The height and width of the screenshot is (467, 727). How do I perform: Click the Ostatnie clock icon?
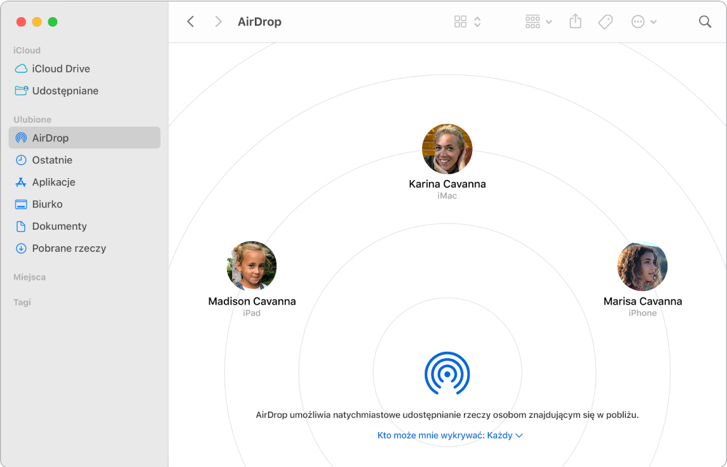point(21,160)
